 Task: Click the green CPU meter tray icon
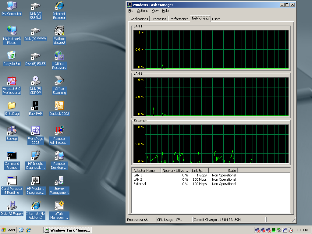pos(274,230)
